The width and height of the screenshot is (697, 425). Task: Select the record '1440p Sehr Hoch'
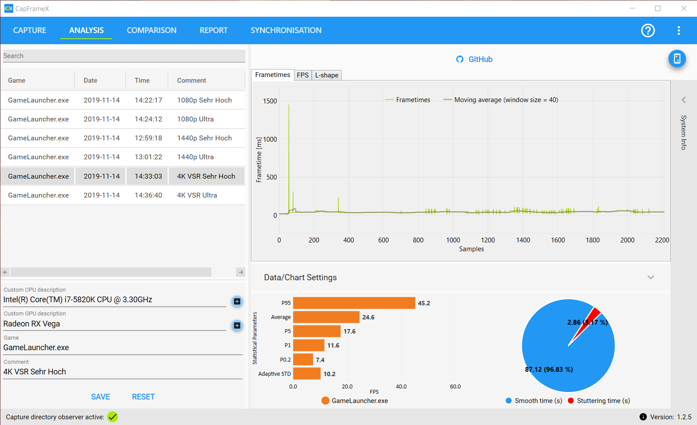coord(123,138)
